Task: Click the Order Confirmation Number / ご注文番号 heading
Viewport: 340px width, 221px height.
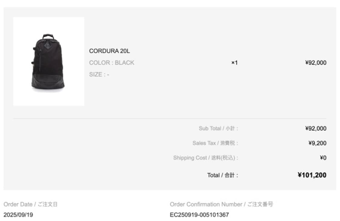Action: click(222, 204)
